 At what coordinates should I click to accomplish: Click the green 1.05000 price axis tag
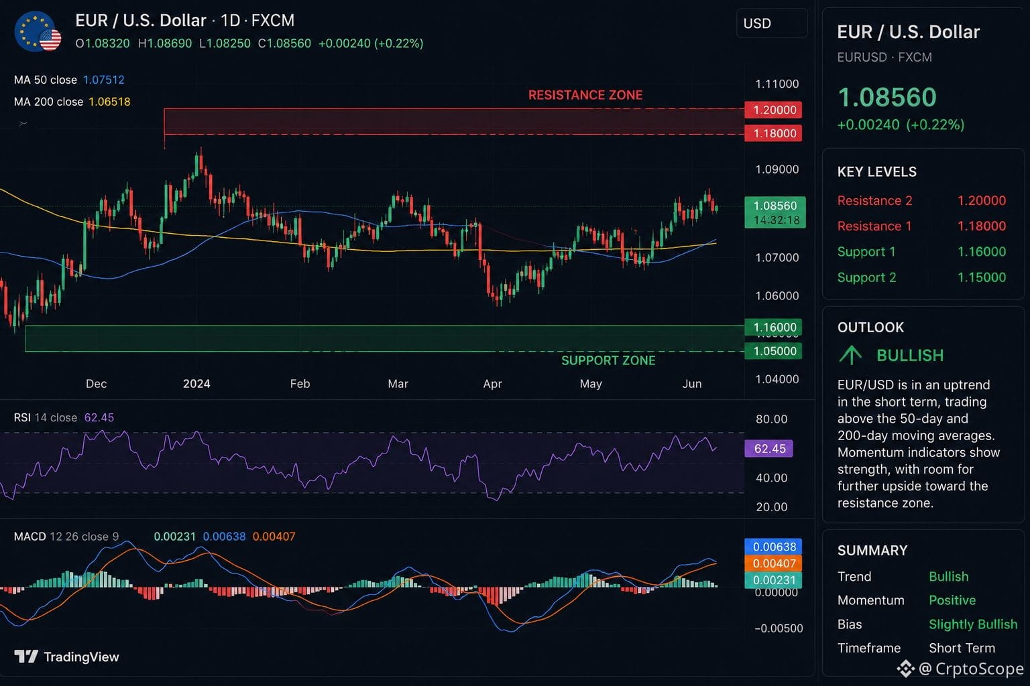(775, 351)
